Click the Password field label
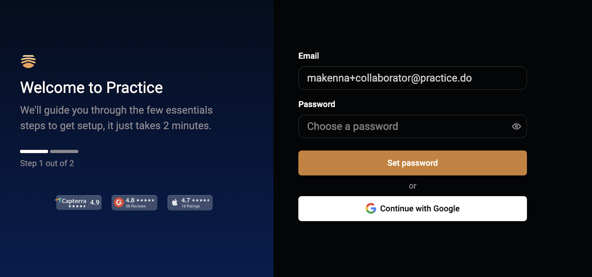 (317, 104)
